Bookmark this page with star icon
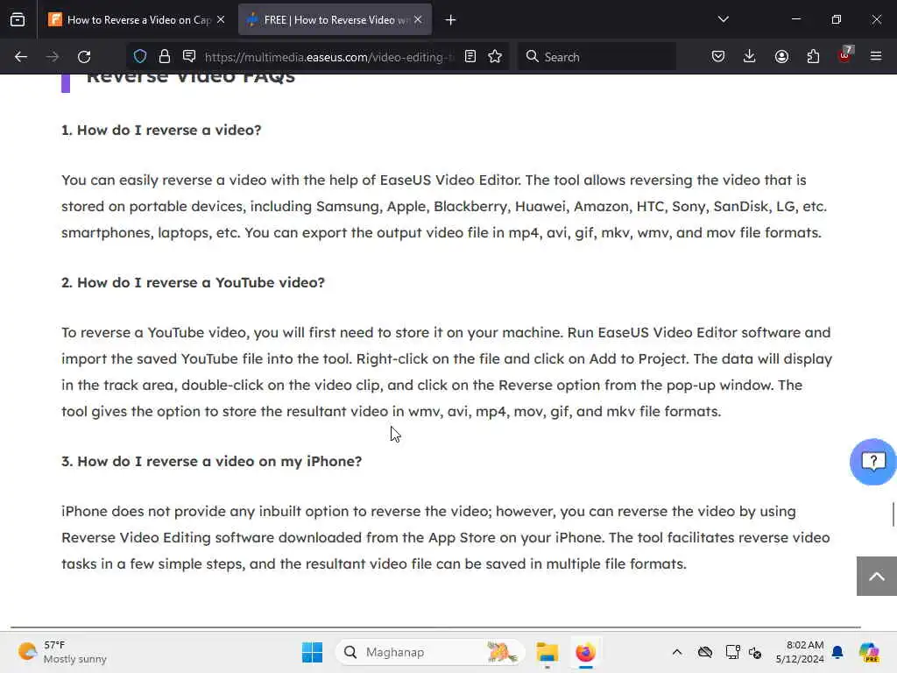The width and height of the screenshot is (897, 673). click(x=495, y=56)
